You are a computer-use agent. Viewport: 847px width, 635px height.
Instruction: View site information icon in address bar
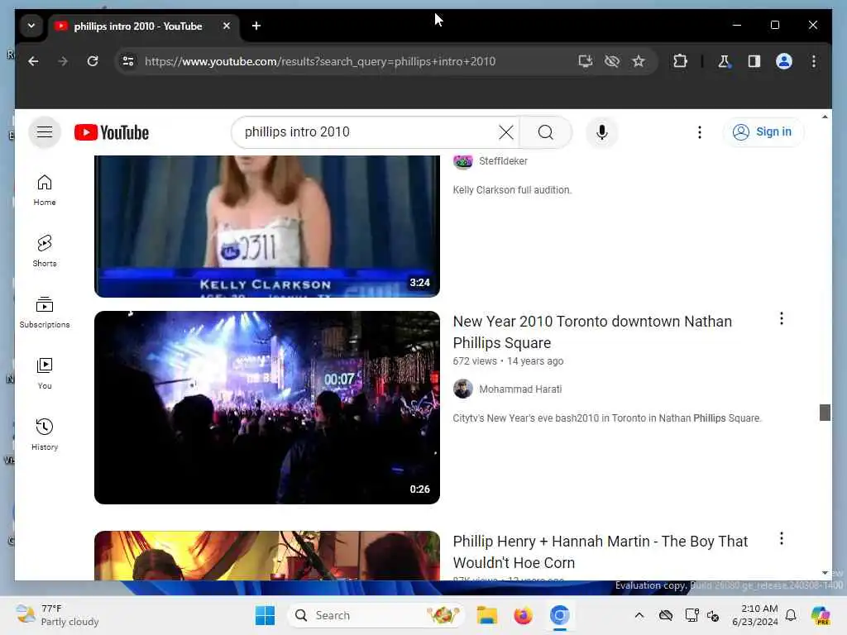(x=128, y=61)
